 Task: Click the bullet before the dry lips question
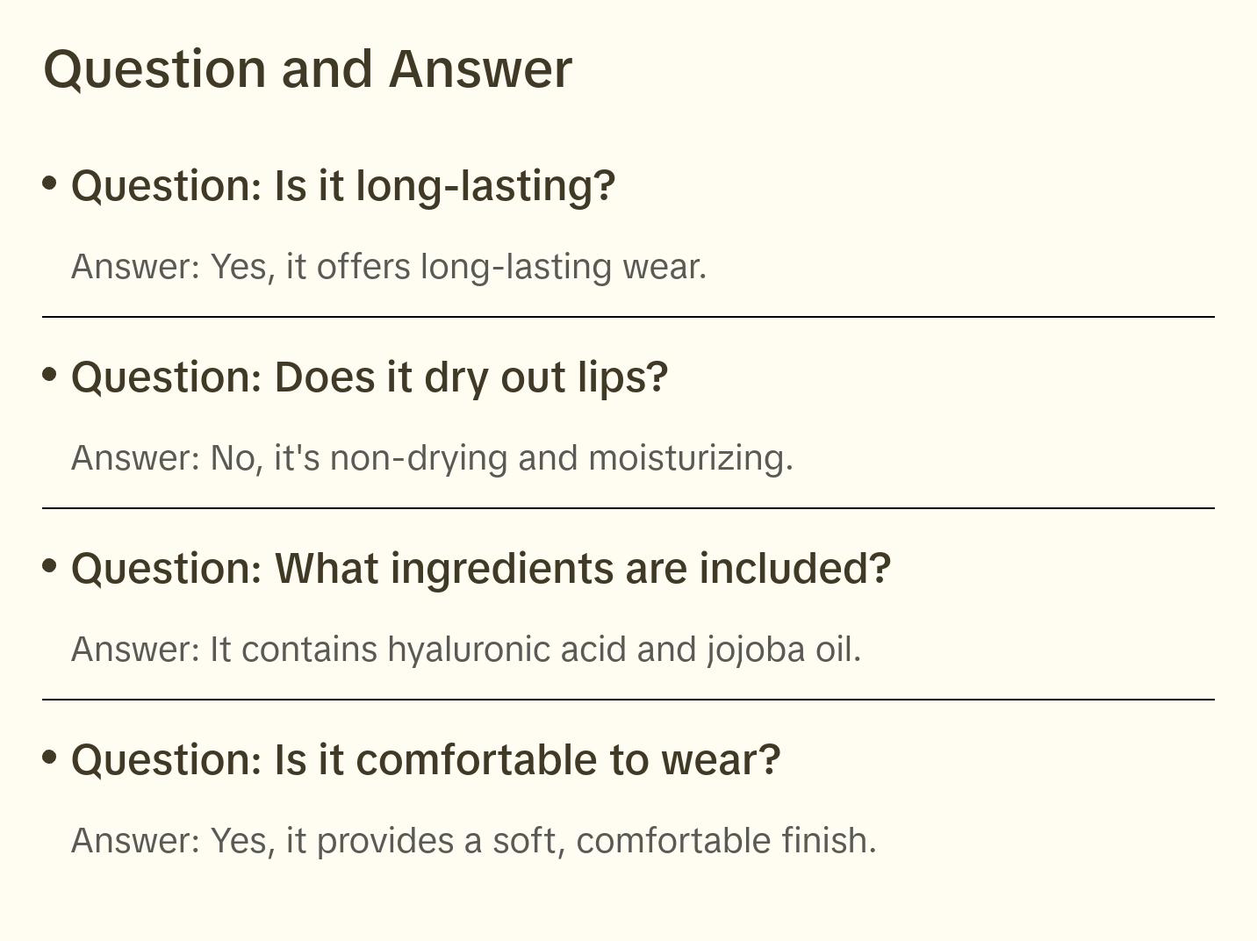tap(50, 374)
